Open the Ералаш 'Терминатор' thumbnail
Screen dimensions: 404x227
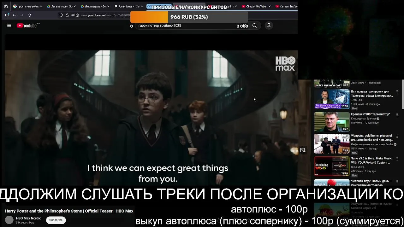[332, 122]
